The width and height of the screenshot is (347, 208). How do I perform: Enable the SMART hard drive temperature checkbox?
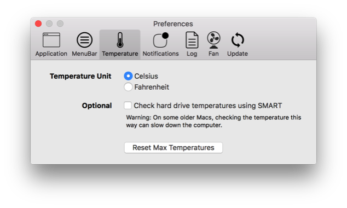[128, 105]
